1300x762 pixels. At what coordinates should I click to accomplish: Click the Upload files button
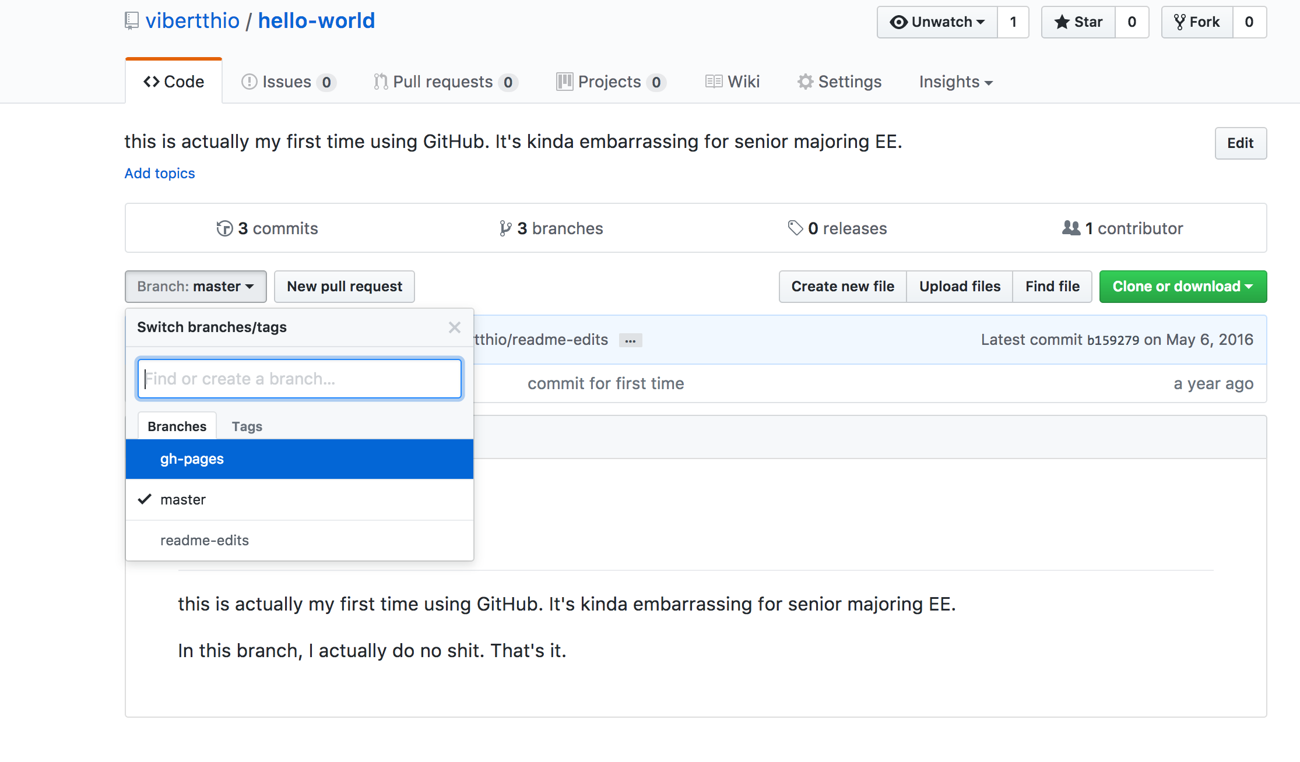point(960,287)
